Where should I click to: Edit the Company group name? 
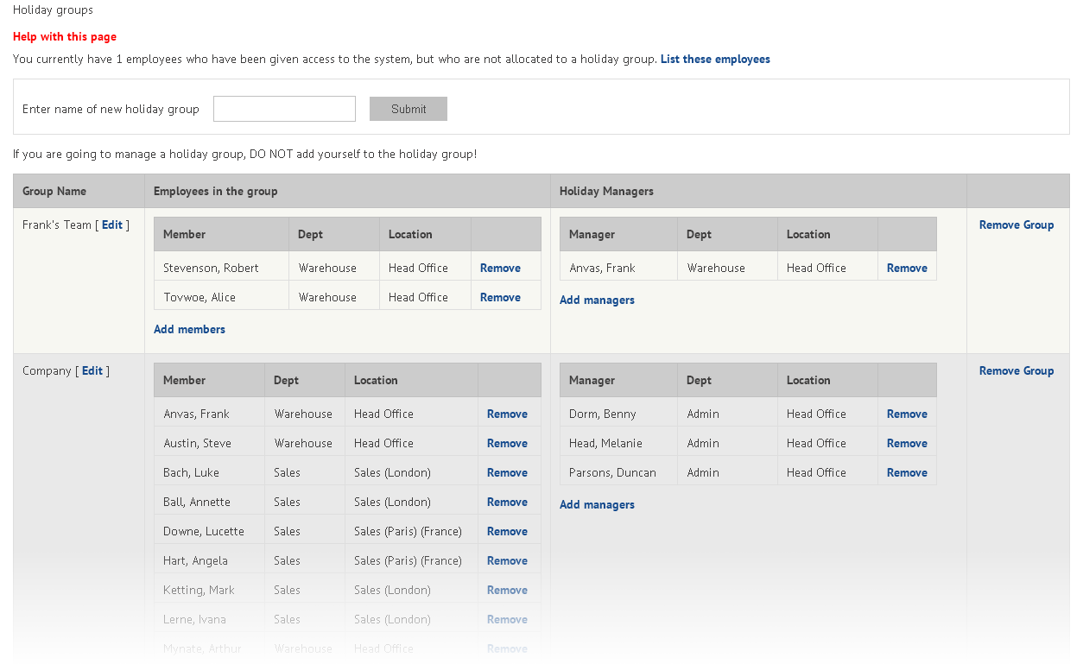coord(92,370)
